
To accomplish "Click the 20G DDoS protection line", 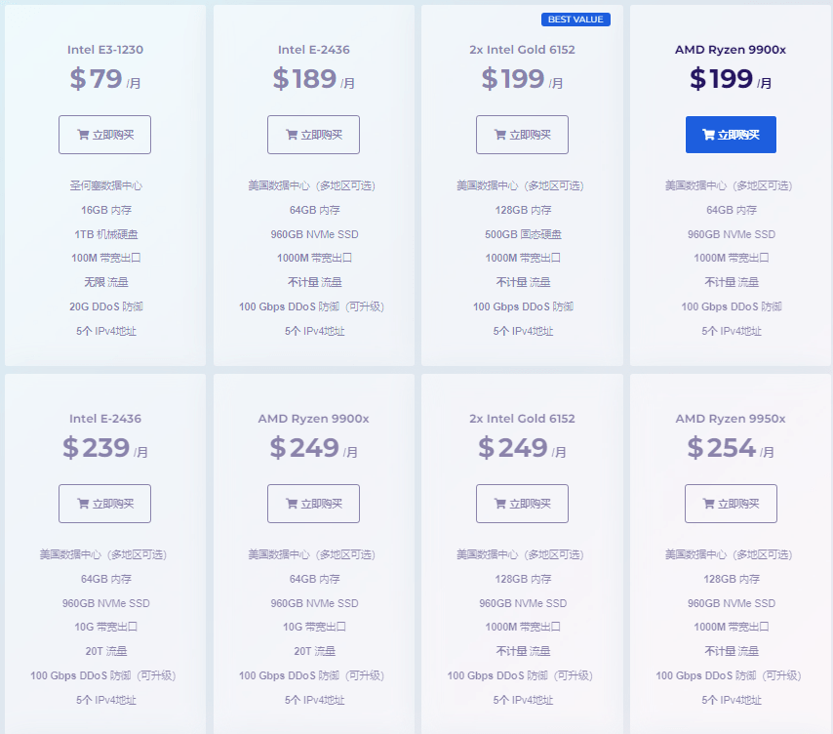I will click(105, 306).
